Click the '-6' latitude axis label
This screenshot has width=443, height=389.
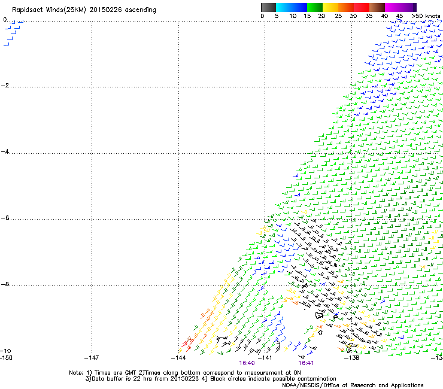(x=5, y=218)
